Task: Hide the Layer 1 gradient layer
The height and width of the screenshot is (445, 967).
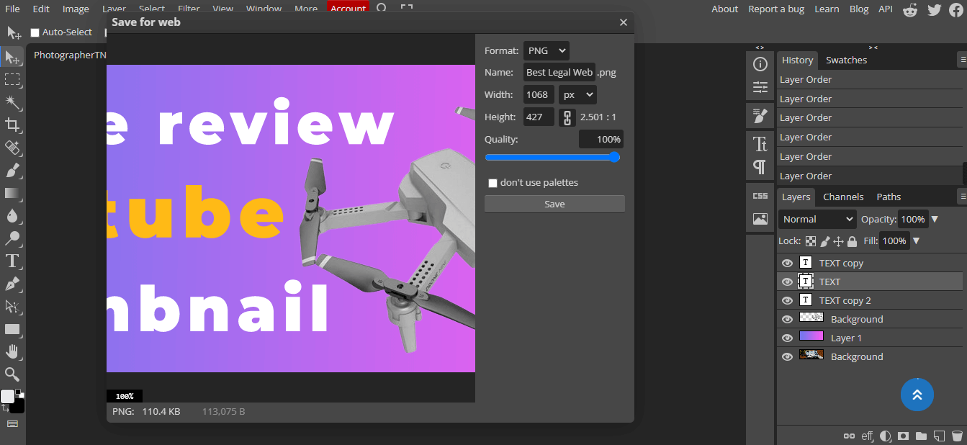Action: point(787,338)
